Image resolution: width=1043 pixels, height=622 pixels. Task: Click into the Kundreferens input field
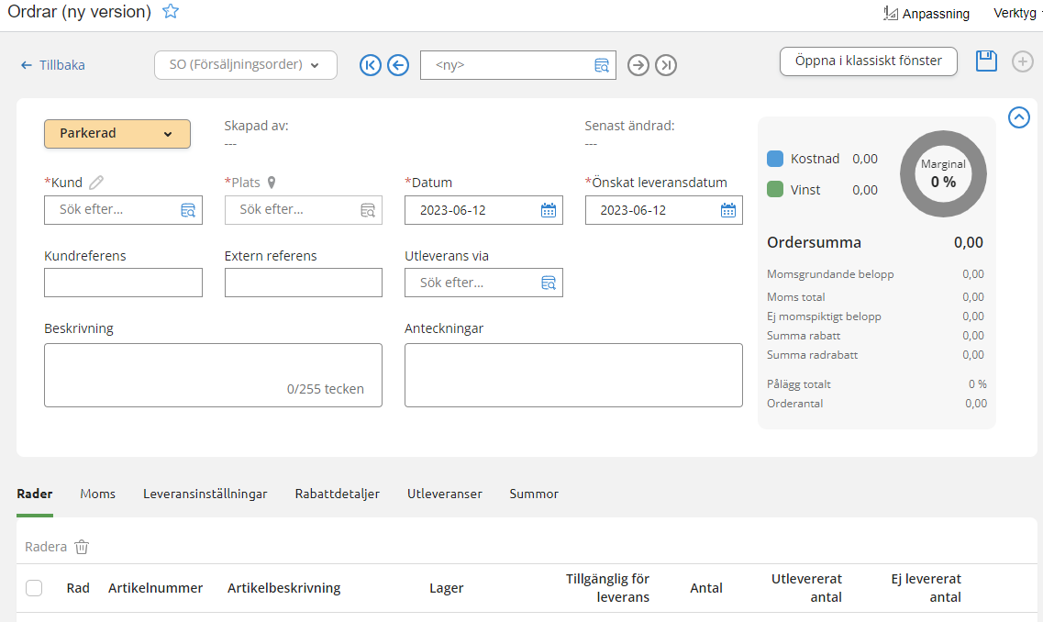[123, 283]
